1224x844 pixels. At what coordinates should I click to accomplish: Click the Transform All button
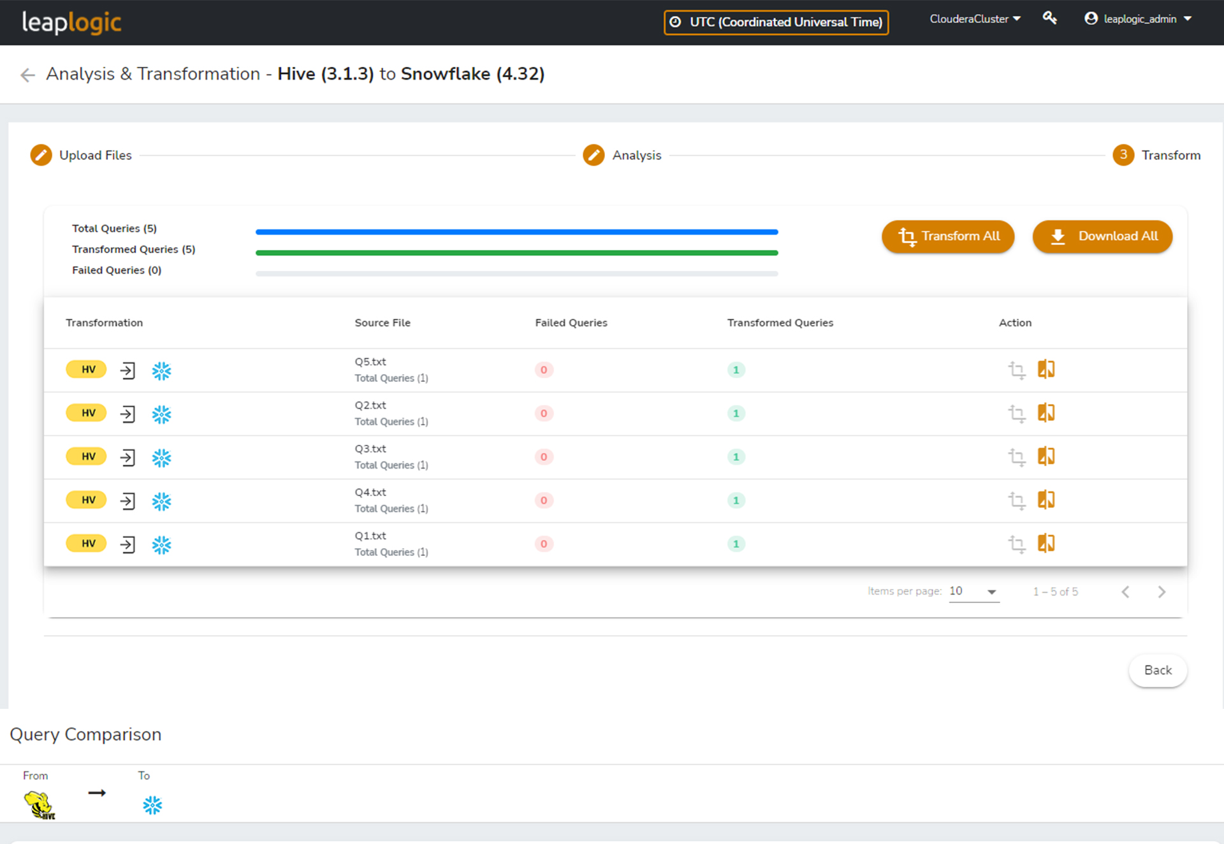point(948,236)
